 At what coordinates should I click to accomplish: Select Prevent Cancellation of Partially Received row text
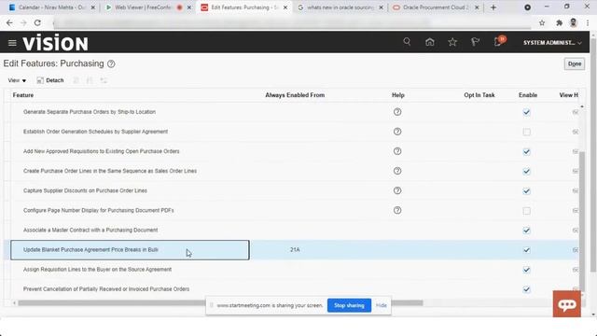[x=106, y=289]
